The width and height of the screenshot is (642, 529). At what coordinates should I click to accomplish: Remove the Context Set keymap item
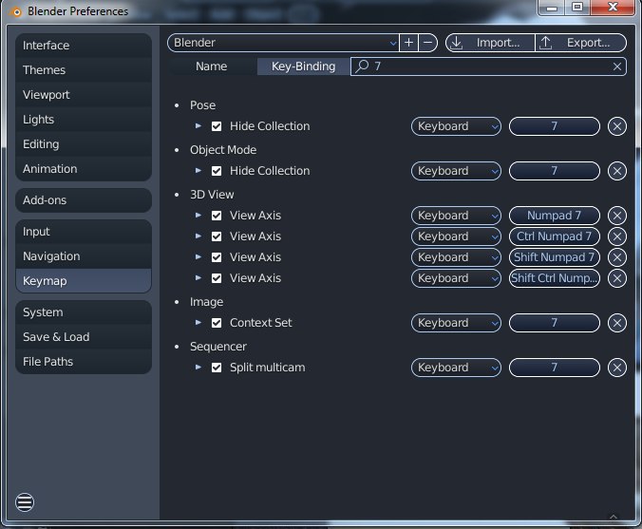[617, 323]
